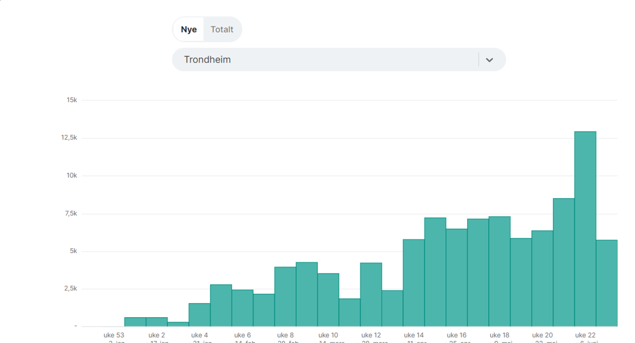Click the chevron arrow in the dropdown

click(x=489, y=60)
